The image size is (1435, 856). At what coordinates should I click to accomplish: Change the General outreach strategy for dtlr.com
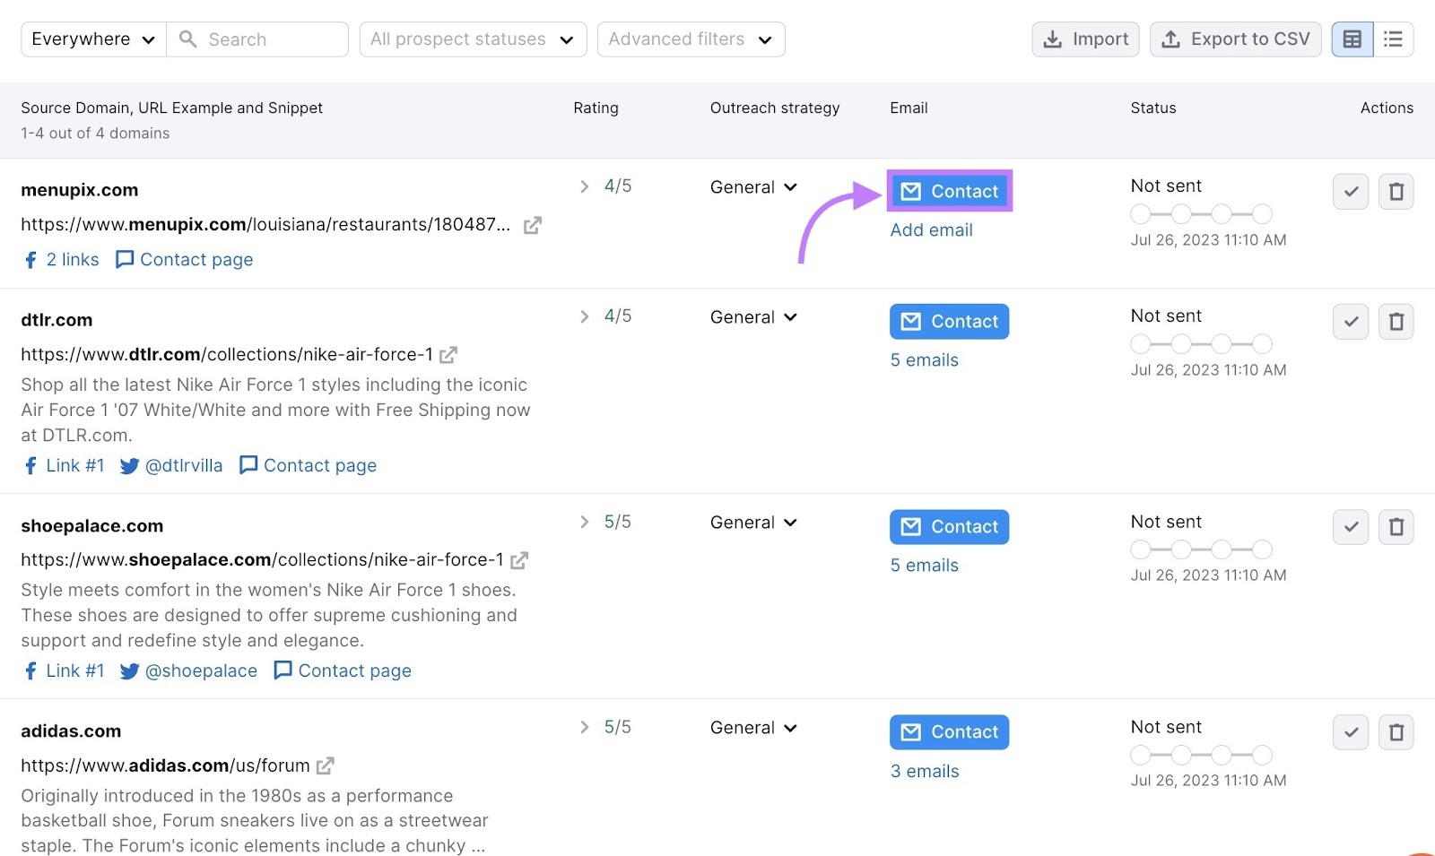752,316
